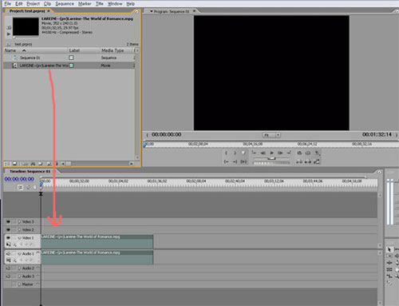Click the shuttle slider in Program monitor
This screenshot has width=399, height=306.
(271, 158)
